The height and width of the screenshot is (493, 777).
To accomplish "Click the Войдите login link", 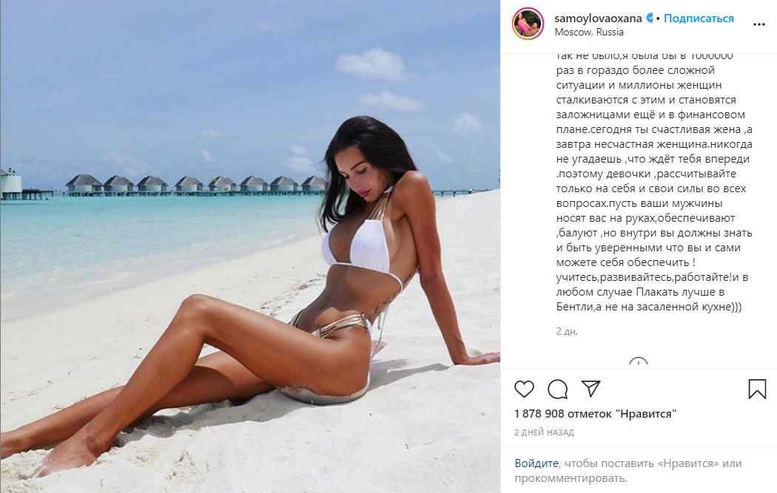I will [536, 463].
